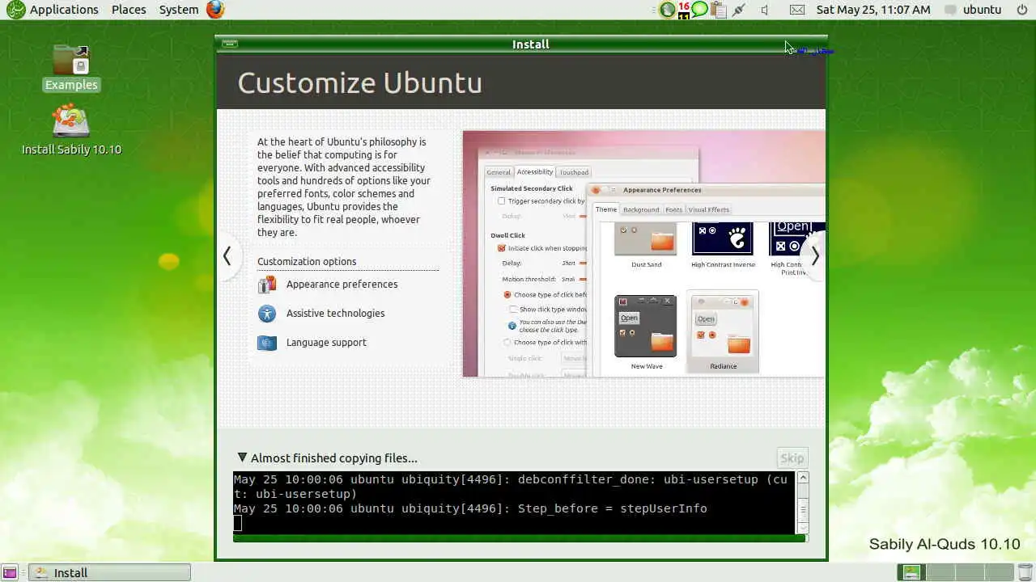1036x582 pixels.
Task: Click the Install taskbar button in the bottom panel
Action: coord(110,573)
